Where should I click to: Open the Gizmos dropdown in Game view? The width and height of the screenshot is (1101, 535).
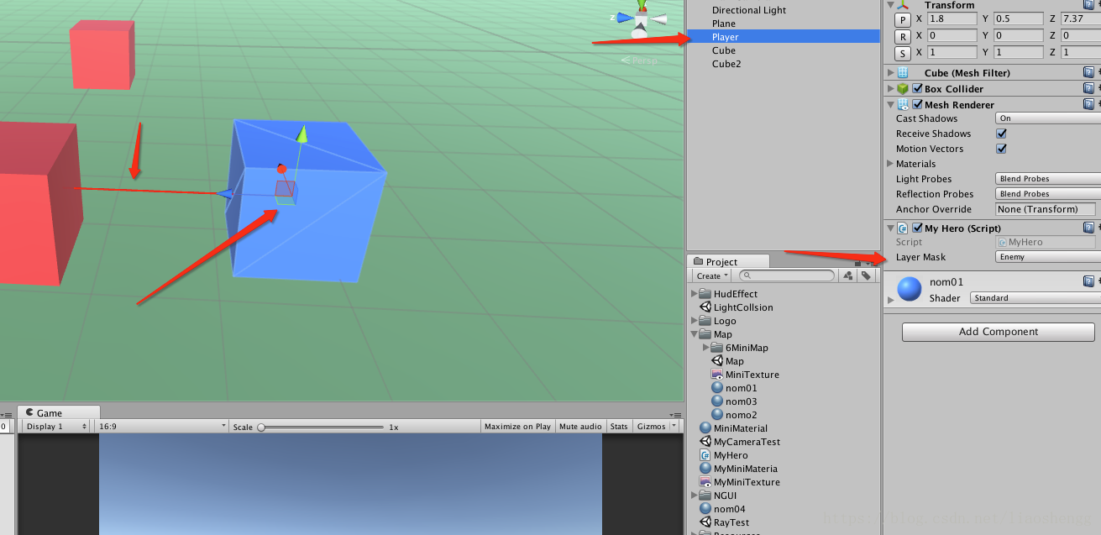pyautogui.click(x=655, y=427)
